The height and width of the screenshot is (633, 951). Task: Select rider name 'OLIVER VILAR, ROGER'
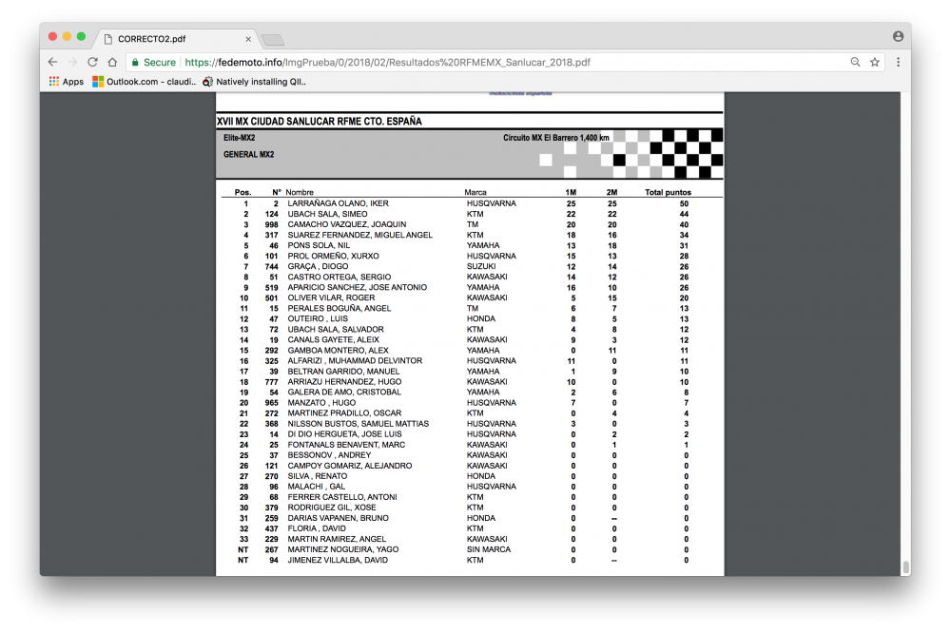coord(331,297)
